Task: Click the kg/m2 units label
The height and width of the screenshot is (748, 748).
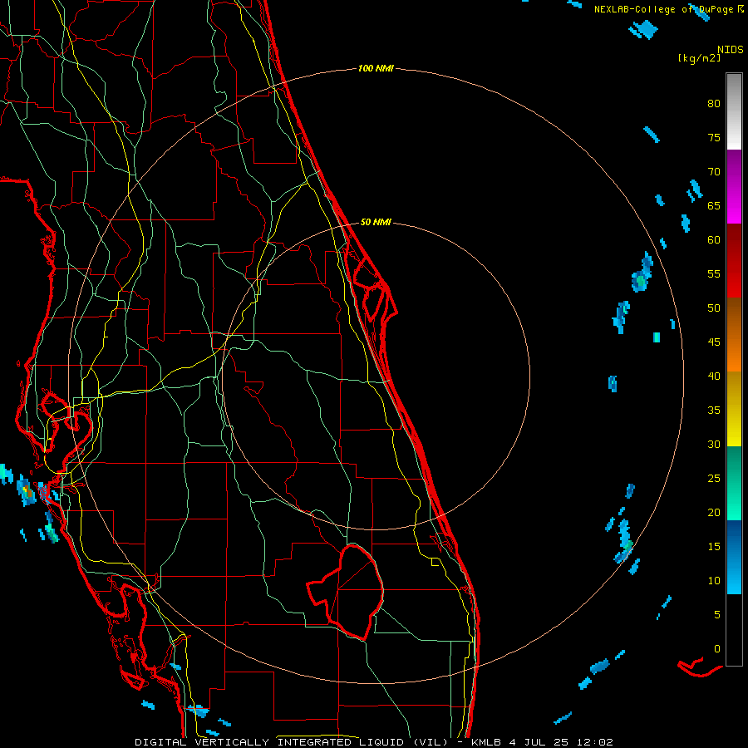Action: (699, 58)
